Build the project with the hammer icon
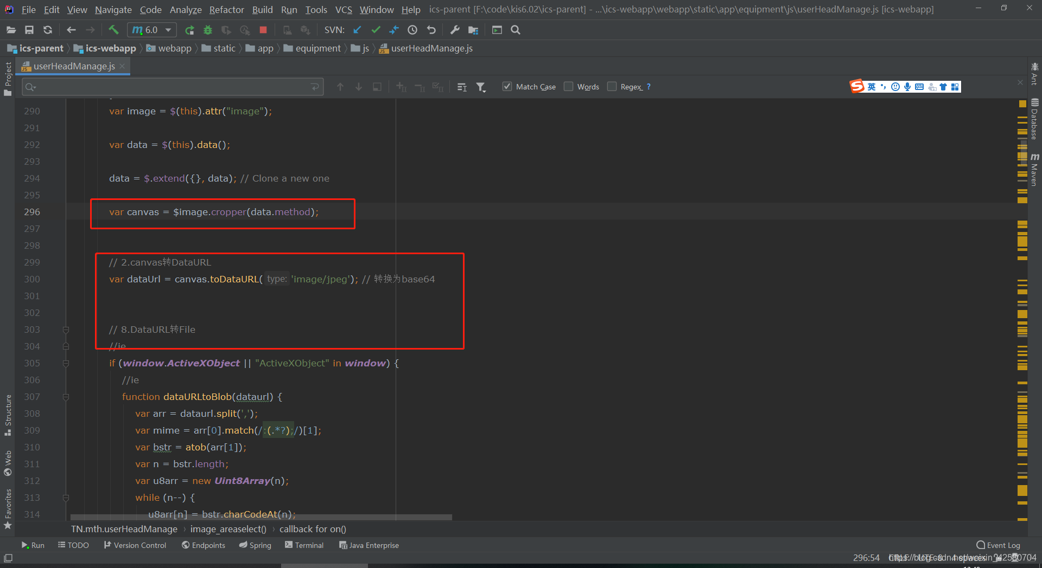Image resolution: width=1042 pixels, height=568 pixels. (x=113, y=30)
